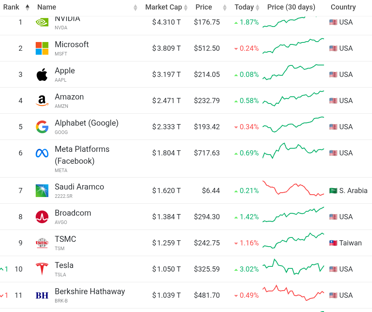Image resolution: width=372 pixels, height=312 pixels.
Task: Sort the table by Name
Action: point(47,7)
